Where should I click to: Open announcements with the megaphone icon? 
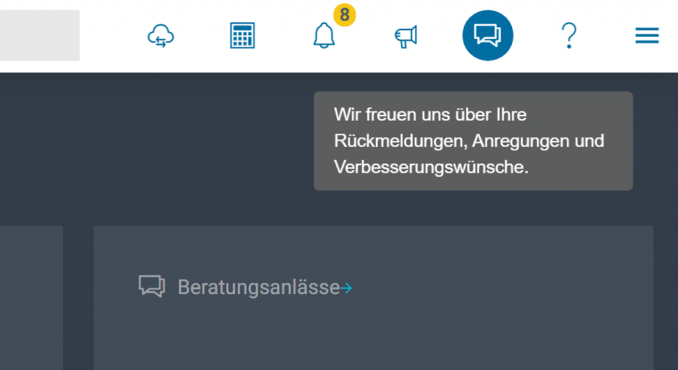(x=406, y=37)
